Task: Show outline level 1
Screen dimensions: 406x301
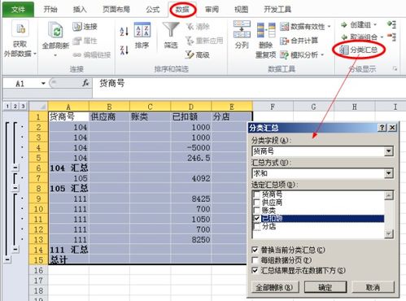Action: pyautogui.click(x=7, y=107)
